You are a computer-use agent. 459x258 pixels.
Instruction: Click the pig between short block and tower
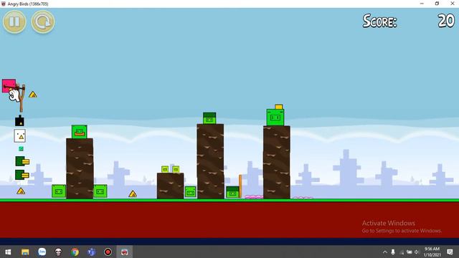click(190, 192)
